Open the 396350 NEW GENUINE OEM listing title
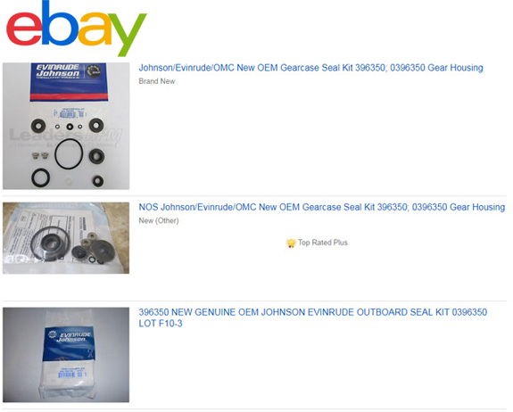 (313, 317)
